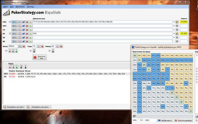
Task: Click green arrow icon in BU row
Action: click(31, 34)
